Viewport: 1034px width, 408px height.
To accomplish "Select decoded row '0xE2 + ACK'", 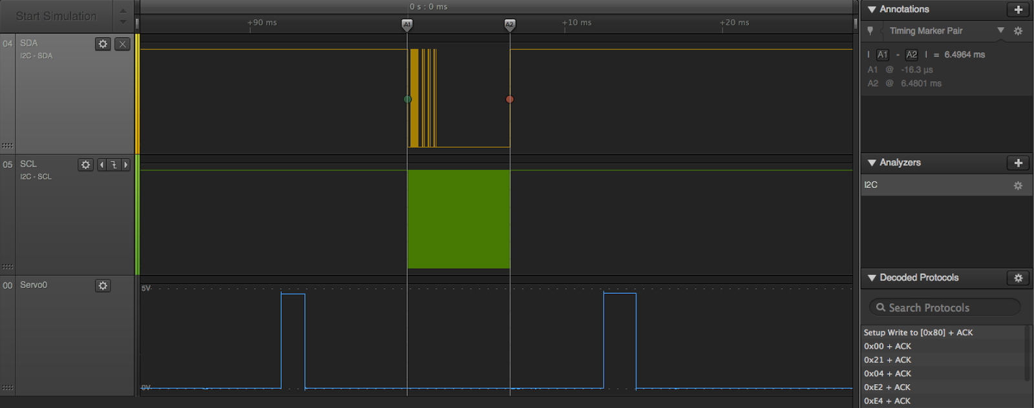I will (887, 387).
